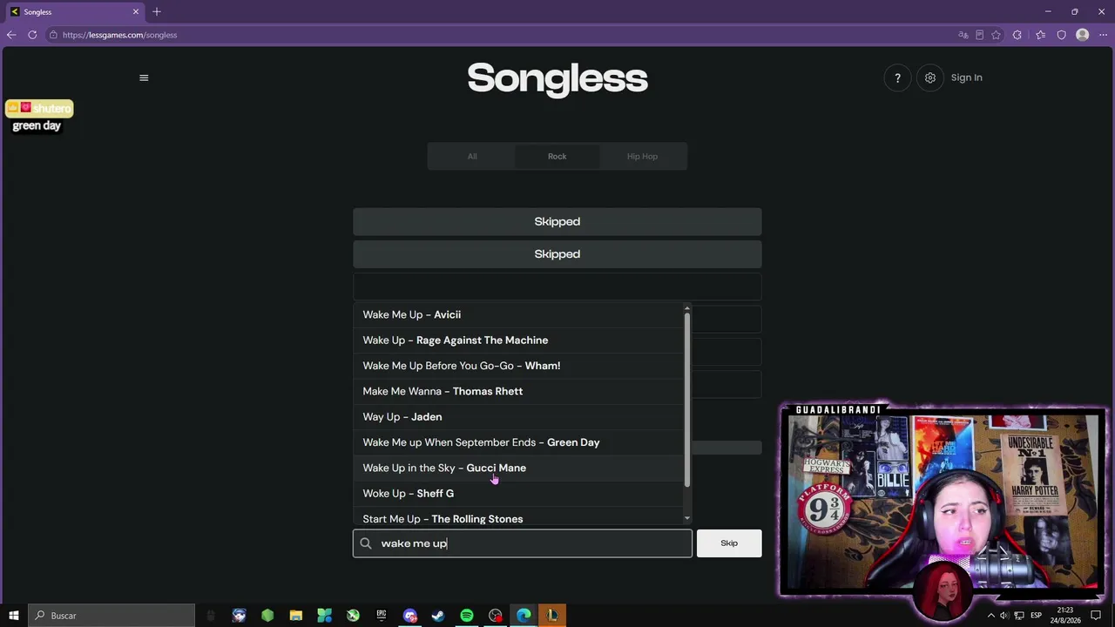The height and width of the screenshot is (627, 1115).
Task: Open the taskbar clock and date
Action: (x=1066, y=616)
